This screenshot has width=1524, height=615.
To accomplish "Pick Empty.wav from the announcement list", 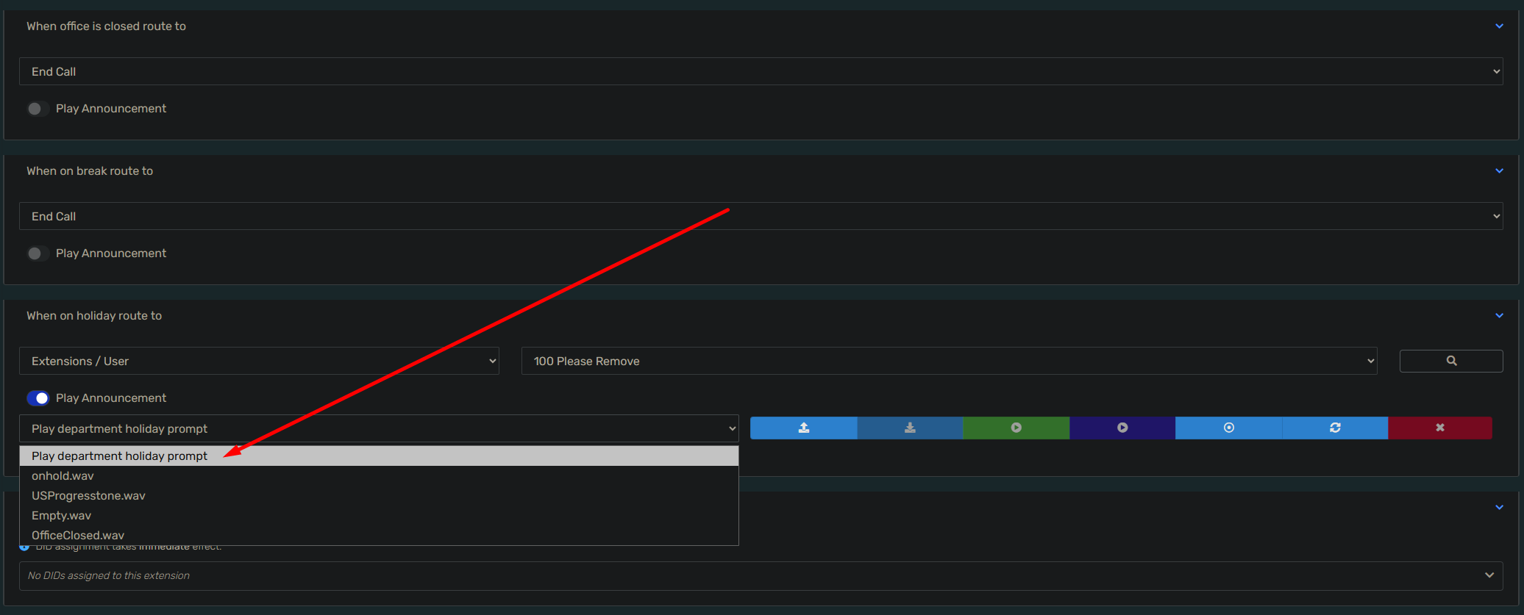I will 379,516.
